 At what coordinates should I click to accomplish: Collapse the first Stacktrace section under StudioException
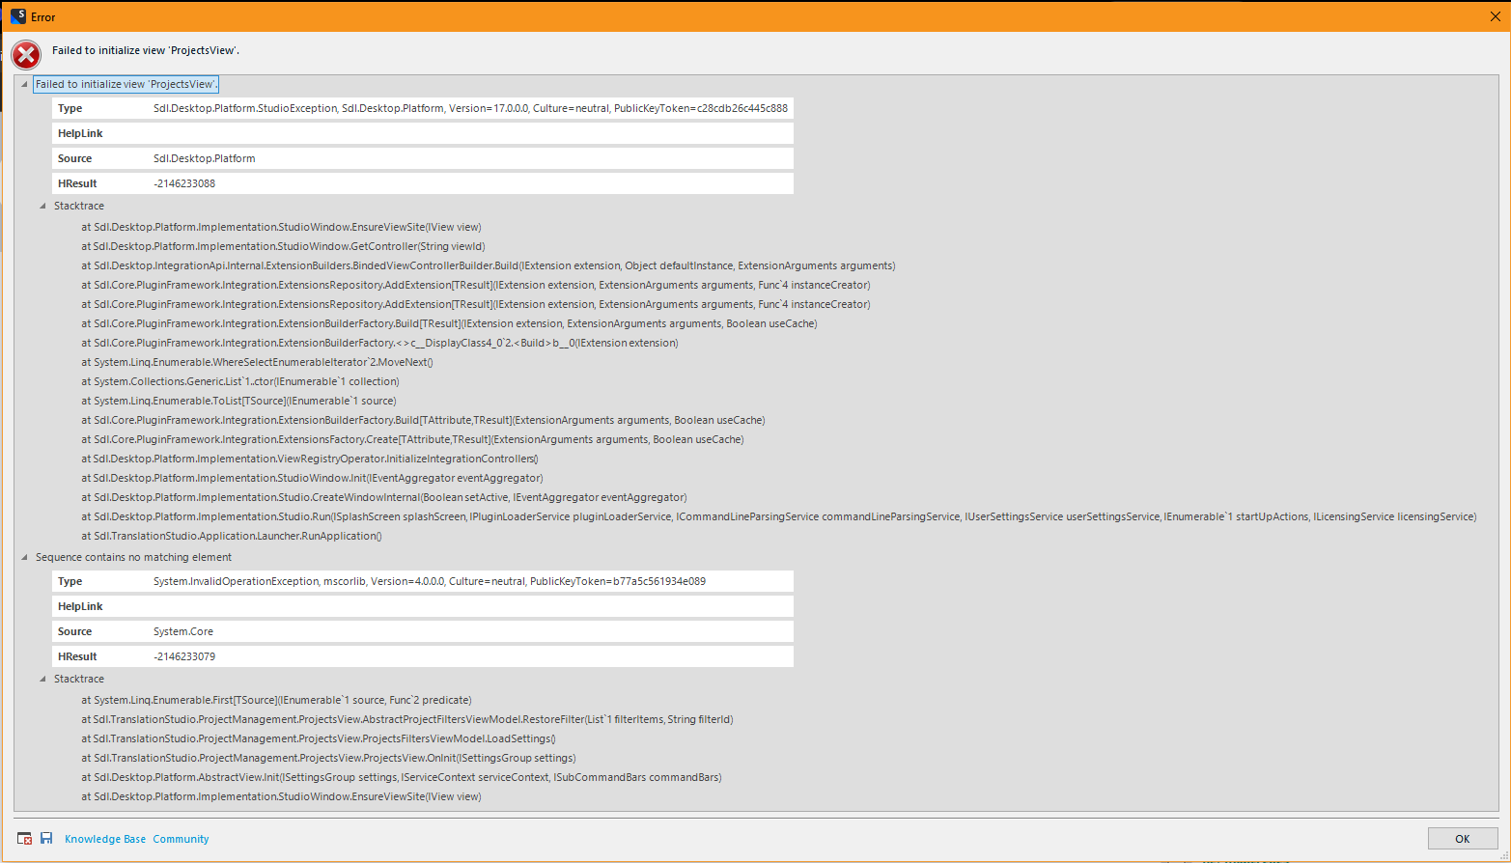coord(42,206)
